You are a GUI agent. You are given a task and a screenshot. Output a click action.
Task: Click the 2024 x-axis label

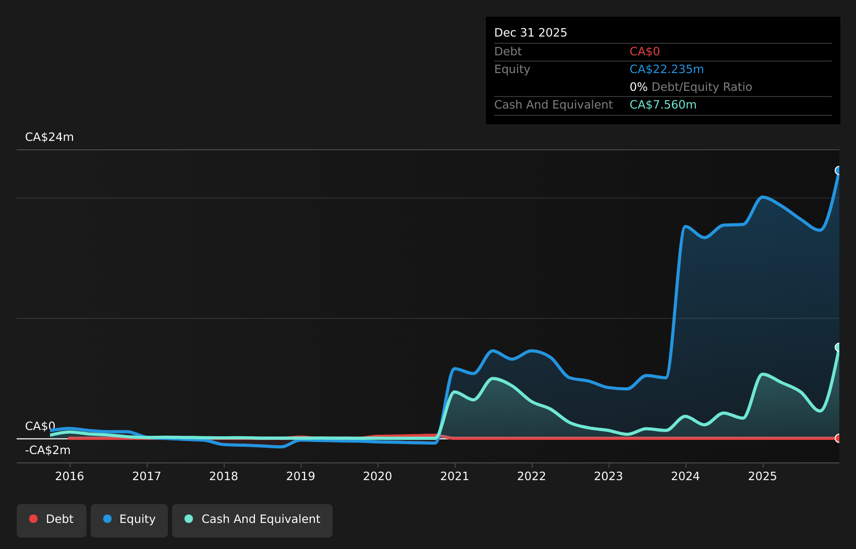(686, 476)
